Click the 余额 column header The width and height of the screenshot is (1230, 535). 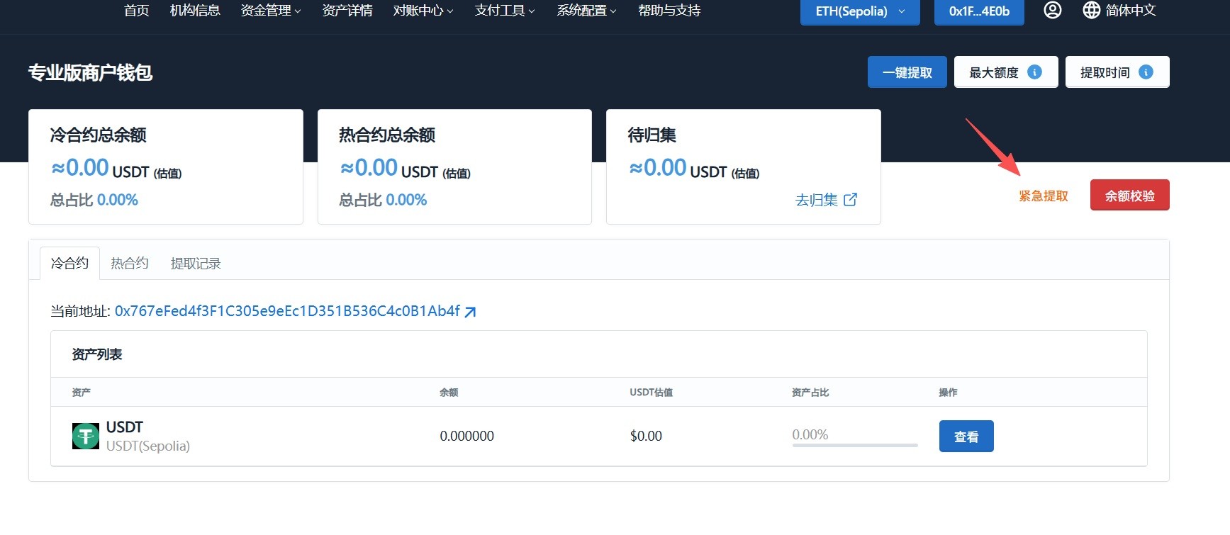(x=449, y=392)
